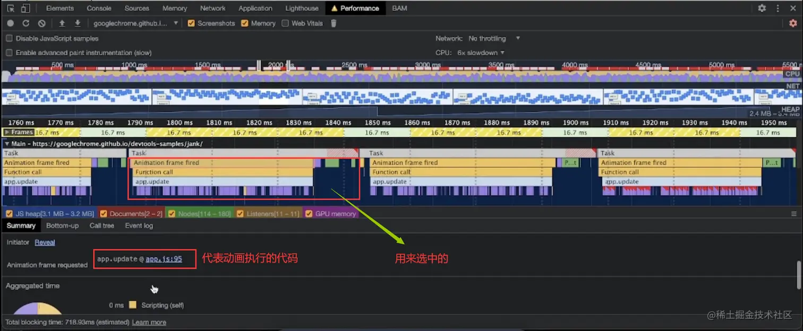Load a profile with the upload arrow
The height and width of the screenshot is (331, 803).
[62, 23]
